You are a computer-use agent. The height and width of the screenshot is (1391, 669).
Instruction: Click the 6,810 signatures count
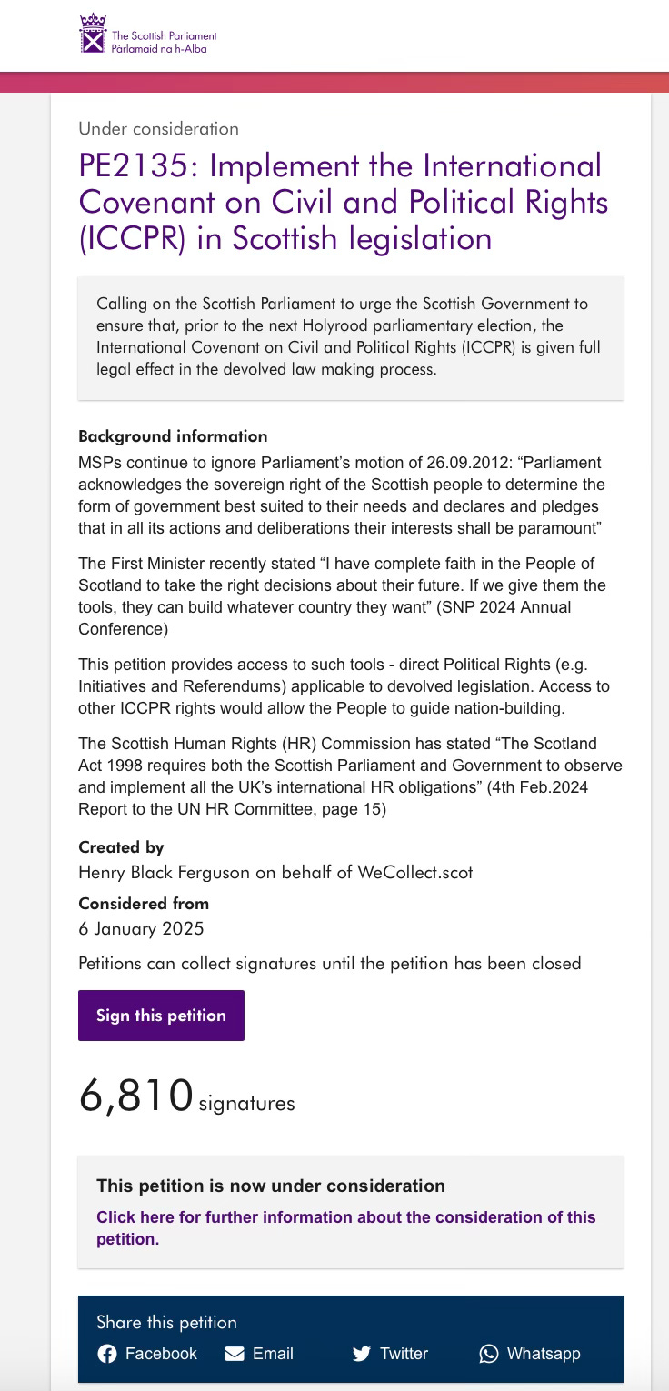click(186, 1097)
